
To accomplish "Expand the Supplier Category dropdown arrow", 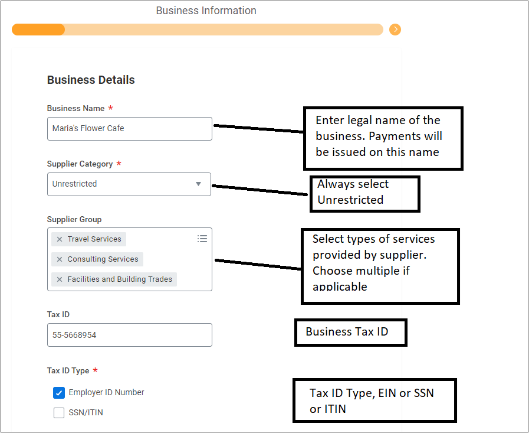I will coord(198,184).
